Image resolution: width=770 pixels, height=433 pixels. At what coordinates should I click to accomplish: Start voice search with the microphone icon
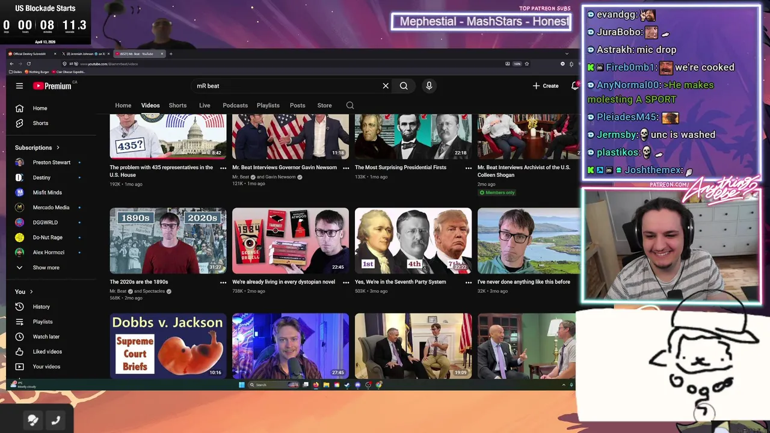click(x=429, y=86)
